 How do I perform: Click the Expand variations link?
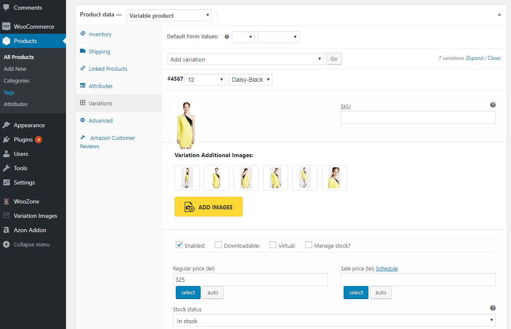475,58
